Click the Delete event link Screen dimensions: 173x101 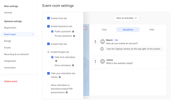pyautogui.click(x=11, y=81)
